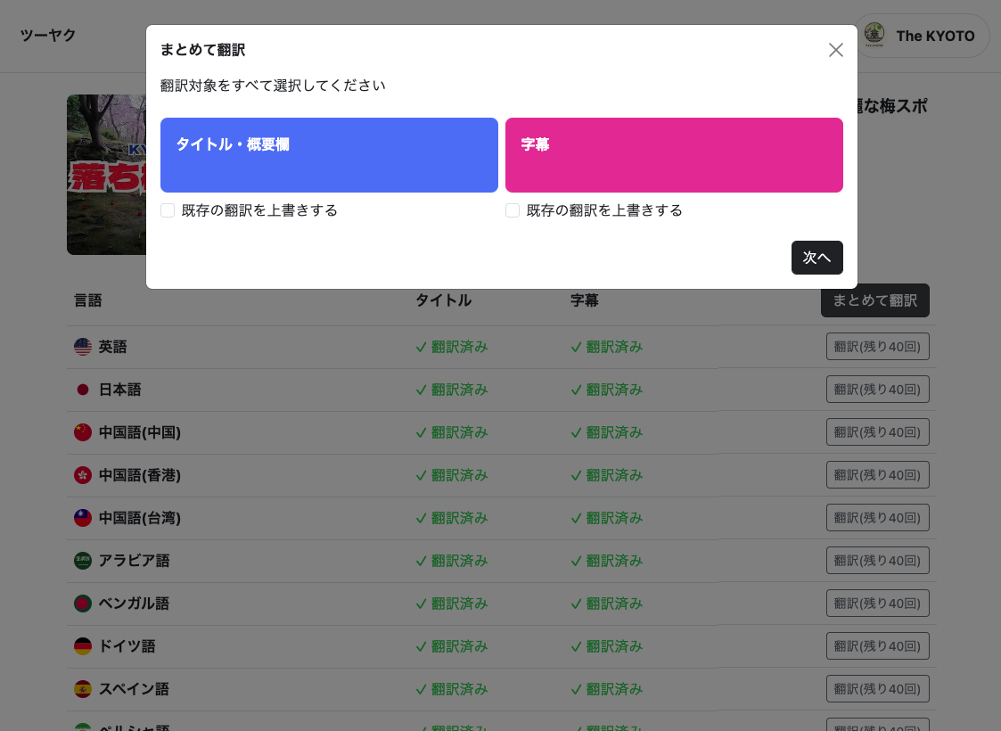1001x731 pixels.
Task: Click the ツーヤク logo link
Action: tap(48, 35)
